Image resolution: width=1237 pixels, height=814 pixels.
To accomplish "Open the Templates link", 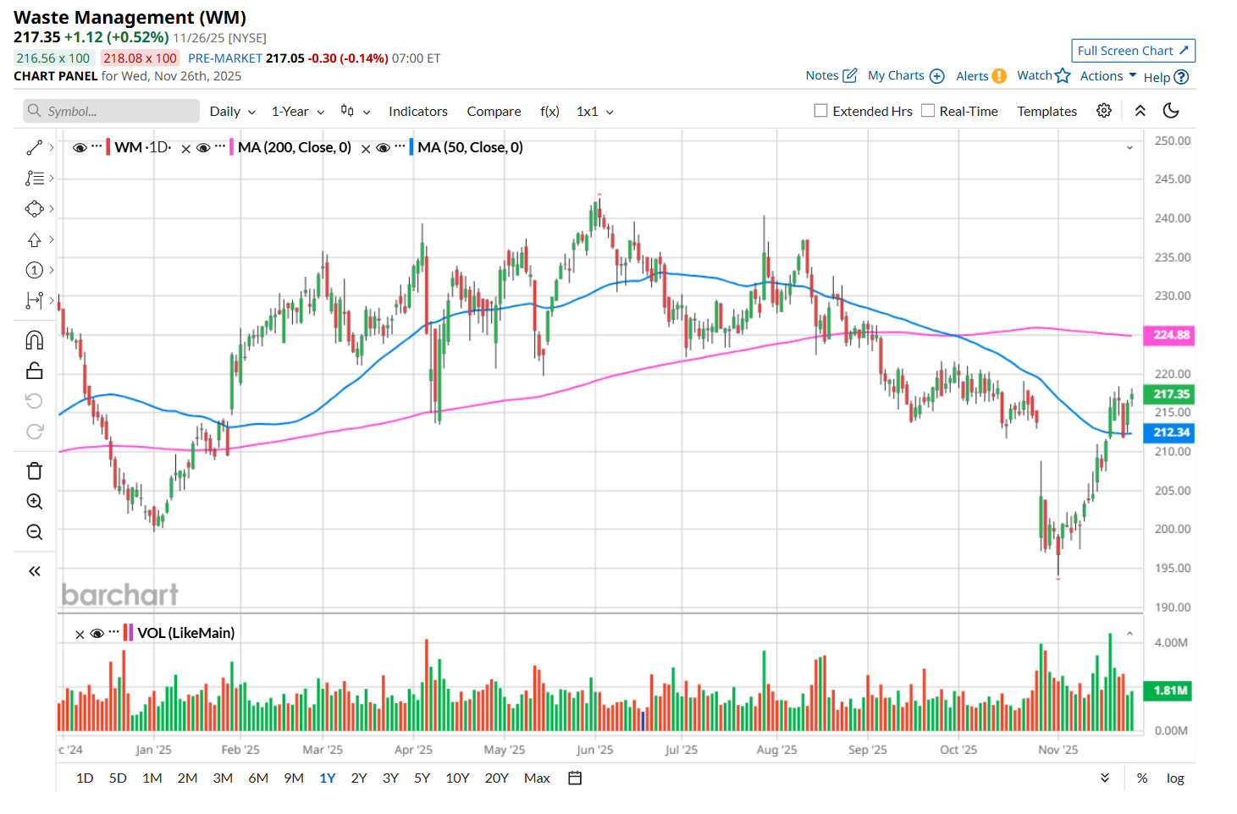I will (1046, 112).
